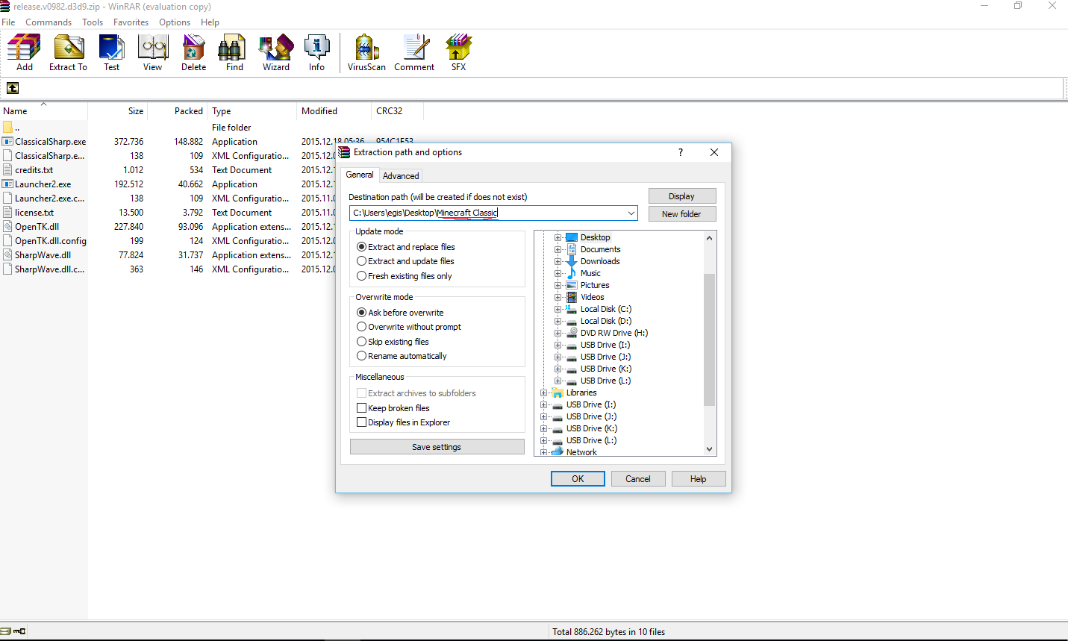The height and width of the screenshot is (641, 1068).
Task: Expand the Videos tree node
Action: [558, 297]
